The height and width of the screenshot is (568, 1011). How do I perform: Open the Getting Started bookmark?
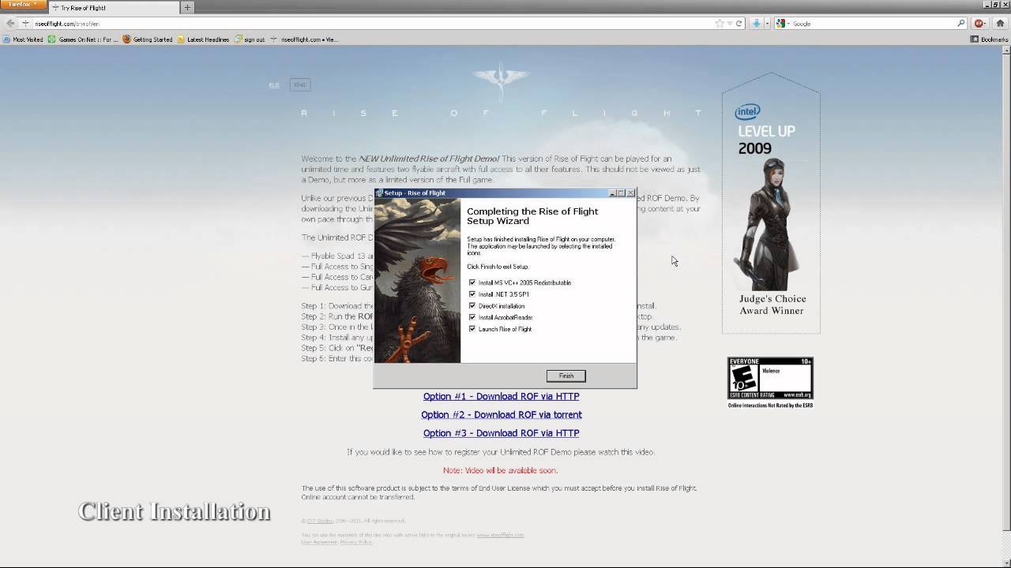(x=148, y=39)
